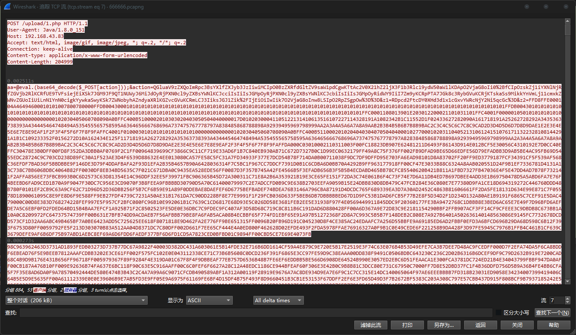Open the All delta times dropdown

point(278,301)
